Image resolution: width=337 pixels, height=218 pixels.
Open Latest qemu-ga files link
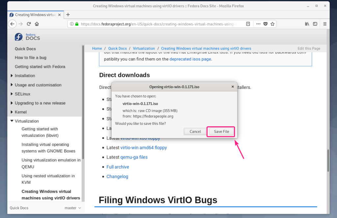[134, 157]
